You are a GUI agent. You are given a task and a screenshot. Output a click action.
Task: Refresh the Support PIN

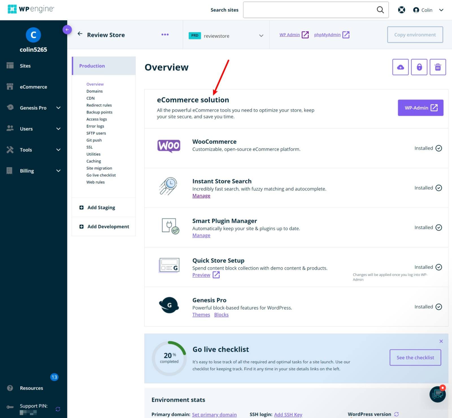click(58, 409)
